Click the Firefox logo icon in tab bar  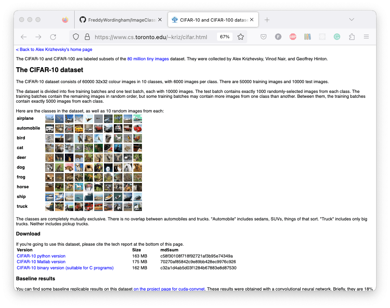tap(65, 20)
